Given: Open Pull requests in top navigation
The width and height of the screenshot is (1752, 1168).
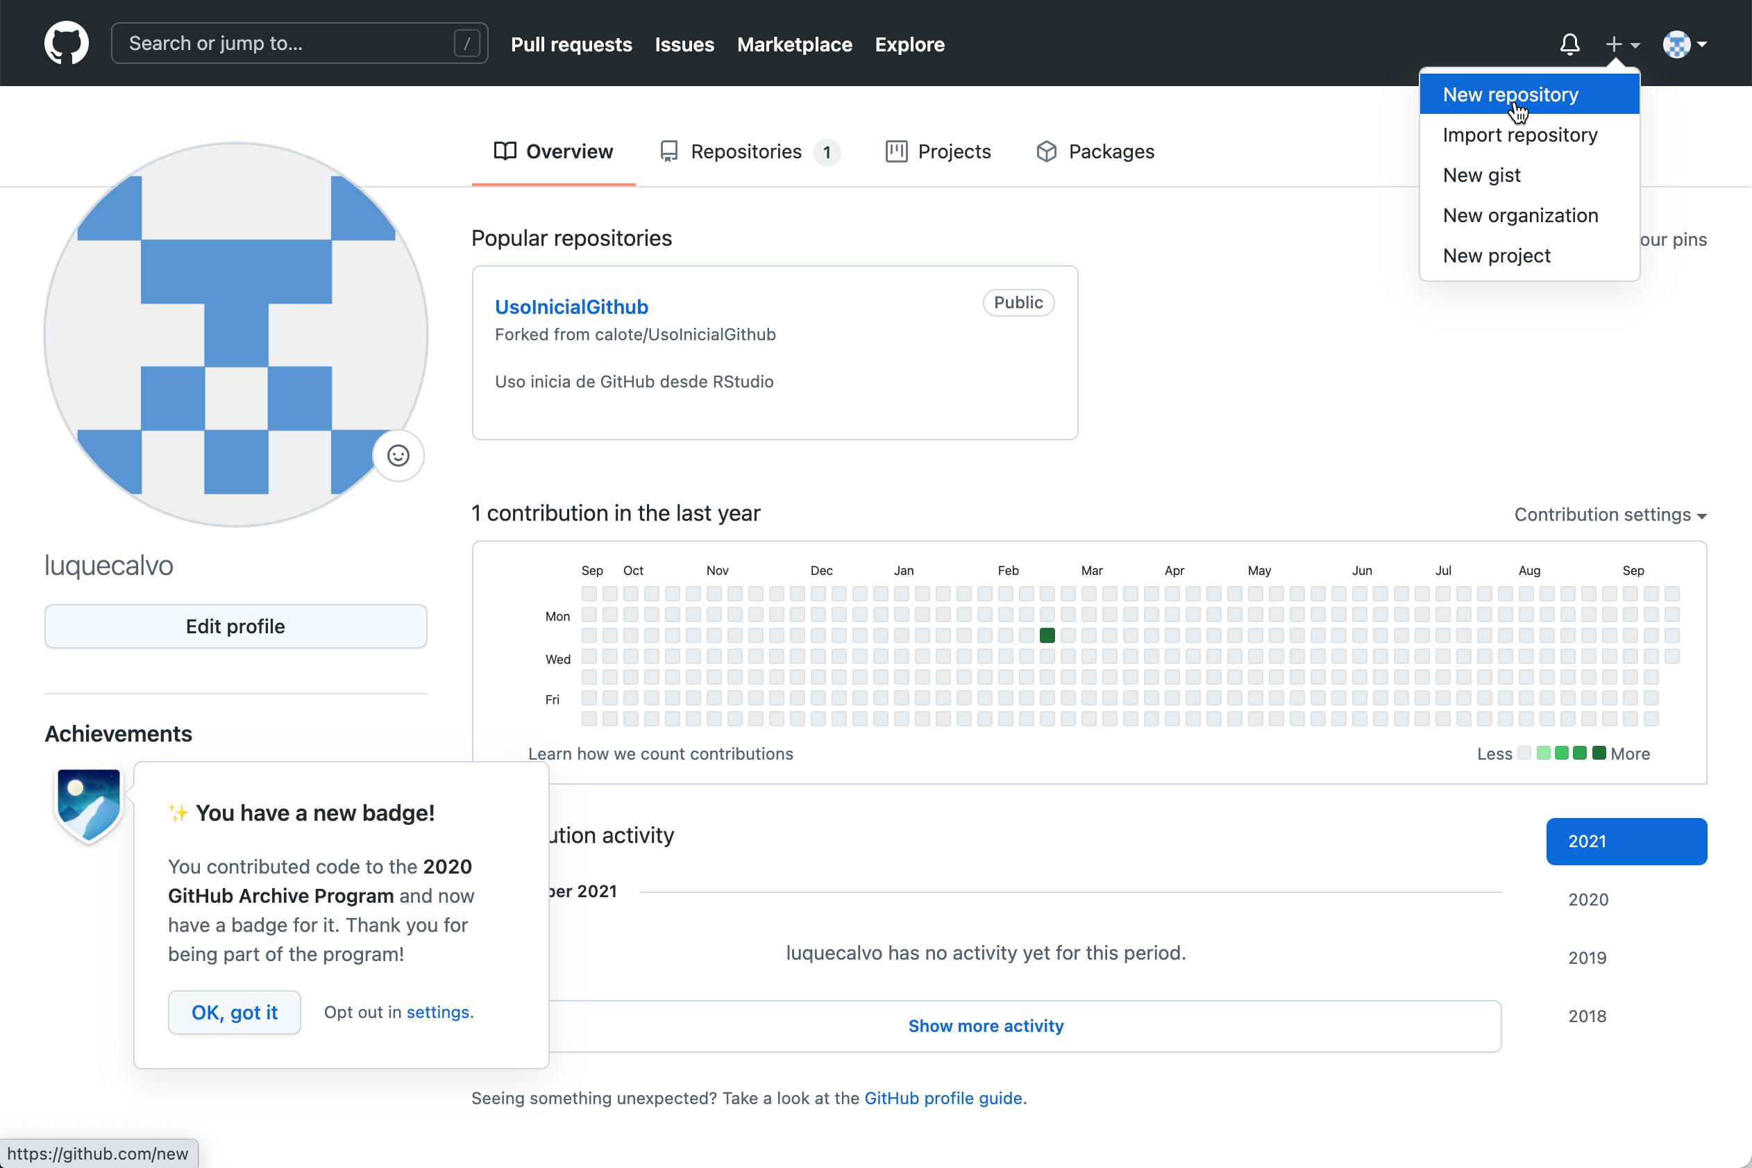Looking at the screenshot, I should [x=571, y=44].
